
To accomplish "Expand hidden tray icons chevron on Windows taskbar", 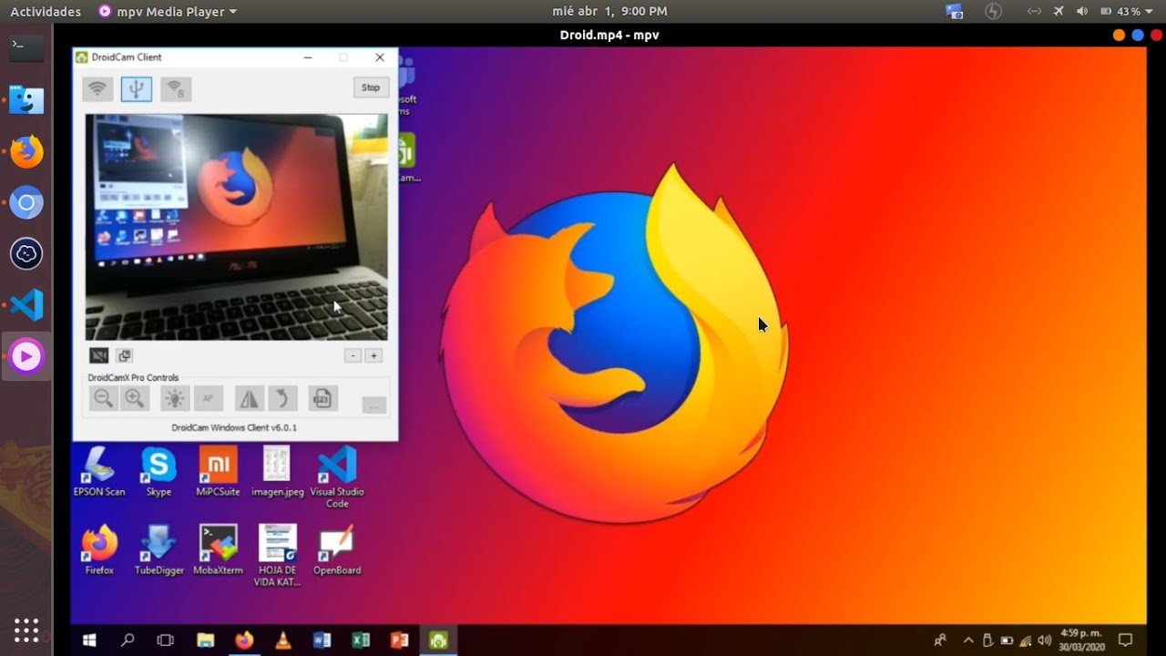I will [968, 641].
